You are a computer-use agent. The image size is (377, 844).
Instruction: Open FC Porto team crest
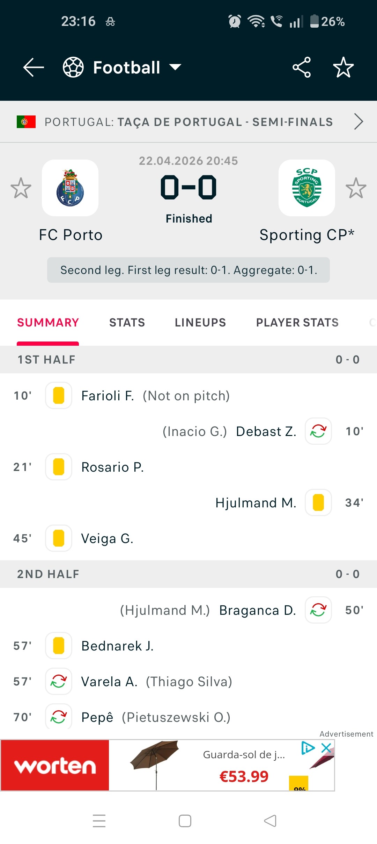pos(70,188)
